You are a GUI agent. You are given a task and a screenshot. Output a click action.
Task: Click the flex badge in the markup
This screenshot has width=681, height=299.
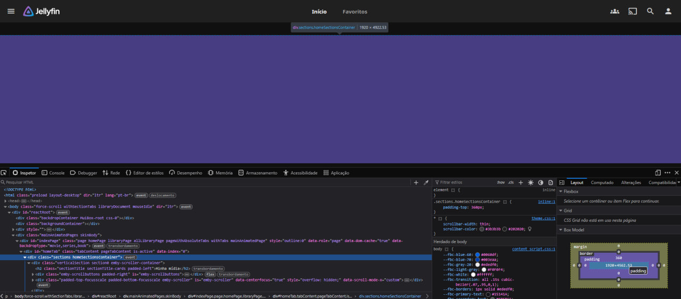coord(210,274)
